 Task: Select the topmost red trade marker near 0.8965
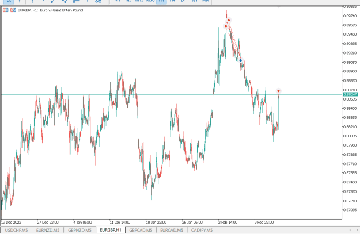tap(229, 20)
